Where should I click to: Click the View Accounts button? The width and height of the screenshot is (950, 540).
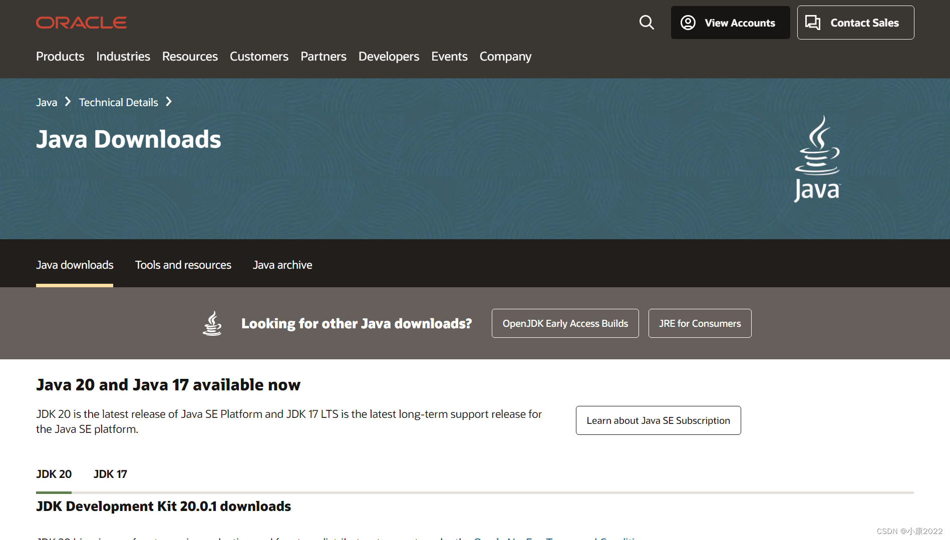(x=730, y=23)
